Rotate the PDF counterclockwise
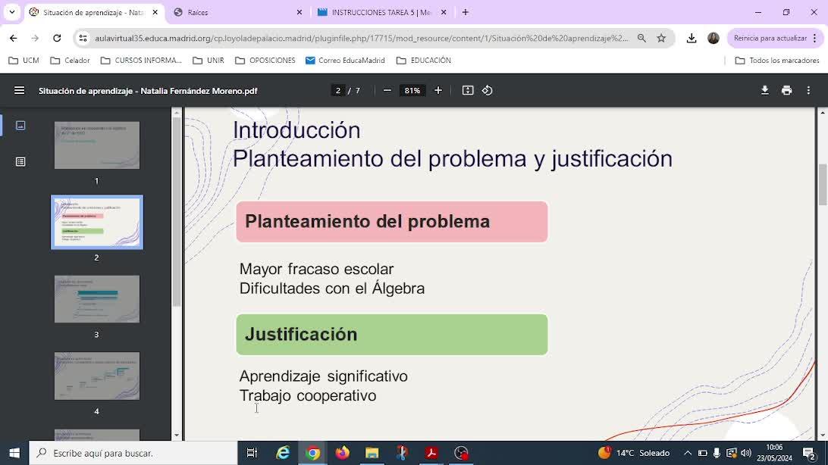The height and width of the screenshot is (465, 828). point(488,91)
